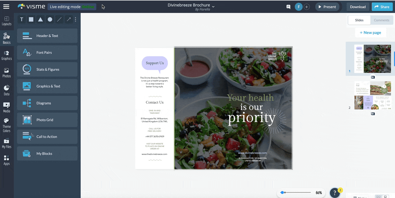Select the square shape tool
The image size is (395, 198).
click(31, 19)
